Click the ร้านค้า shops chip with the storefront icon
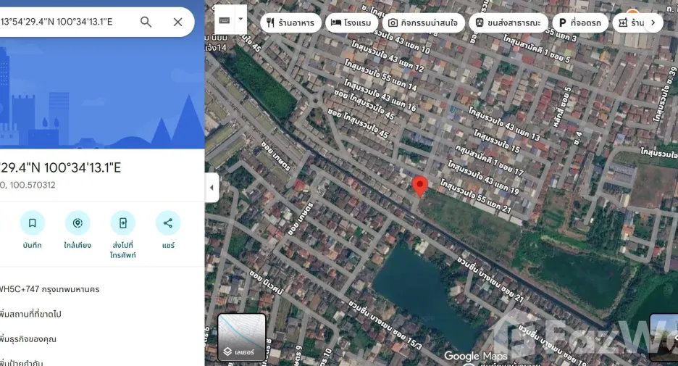 632,22
